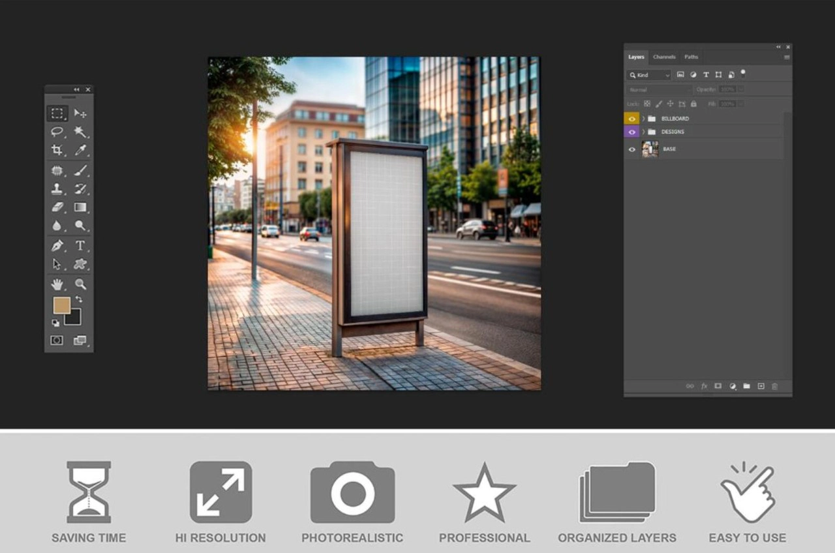Expand the BILLBOARD group

643,119
